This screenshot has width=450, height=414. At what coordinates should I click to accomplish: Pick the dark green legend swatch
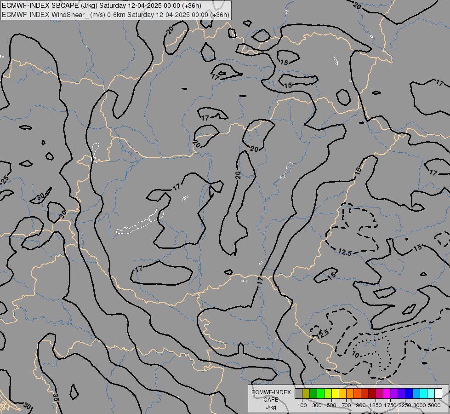(313, 393)
